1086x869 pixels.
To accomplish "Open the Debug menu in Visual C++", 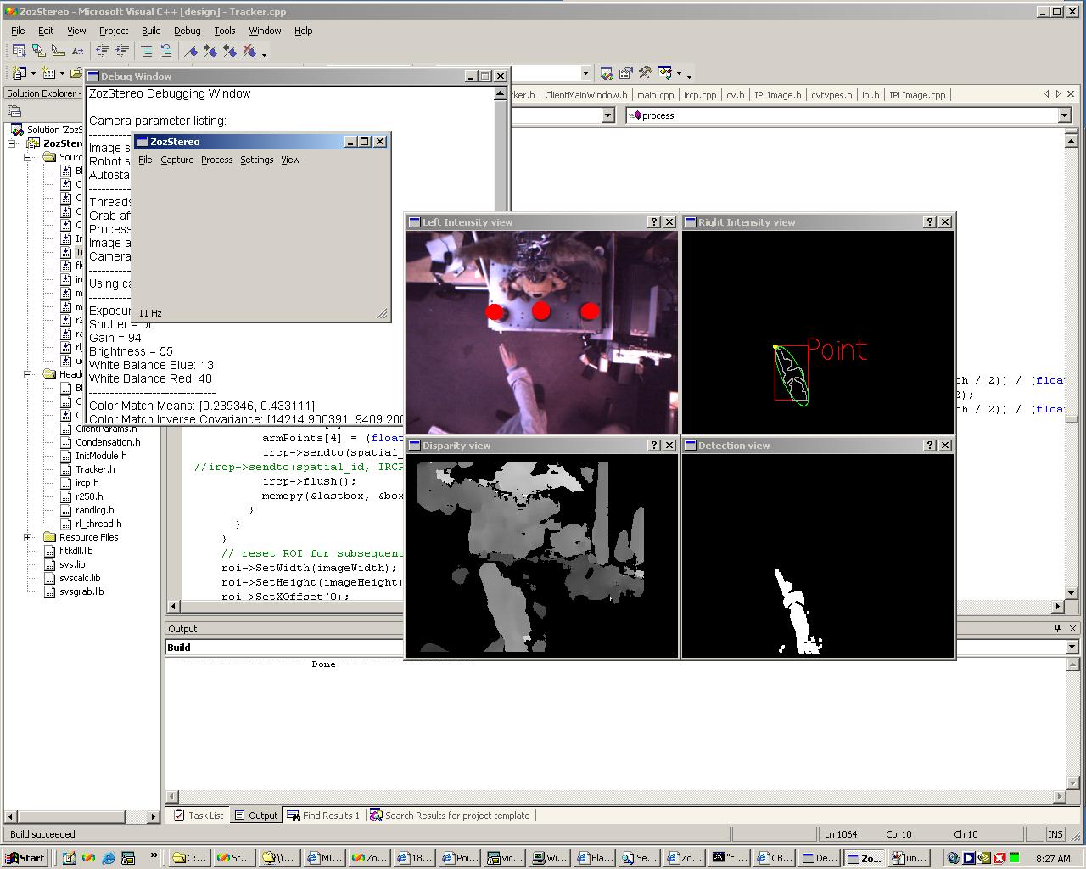I will (x=187, y=31).
